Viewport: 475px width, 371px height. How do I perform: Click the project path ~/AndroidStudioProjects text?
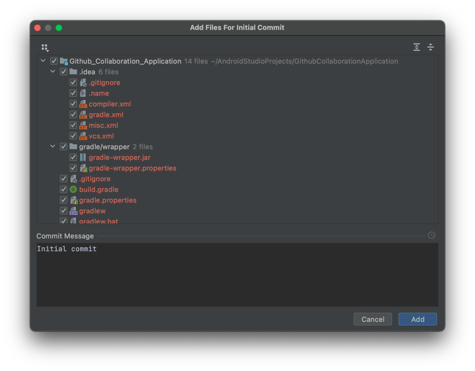[304, 61]
